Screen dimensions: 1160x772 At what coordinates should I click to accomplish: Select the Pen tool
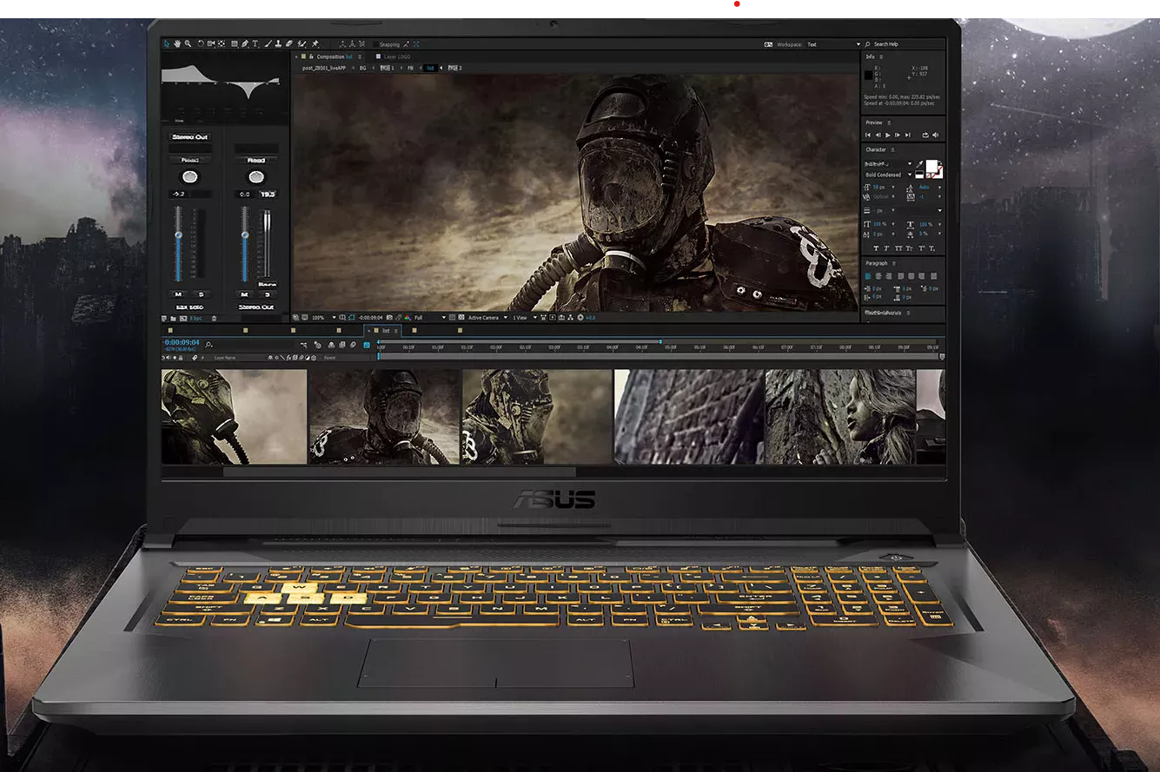(x=245, y=43)
